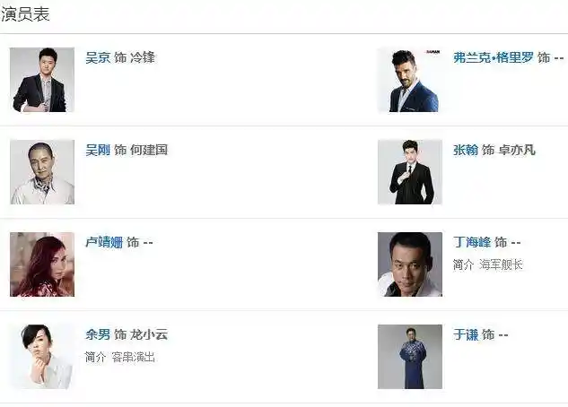
Task: Open 丁海峰 actor photo thumbnail
Action: coord(410,264)
